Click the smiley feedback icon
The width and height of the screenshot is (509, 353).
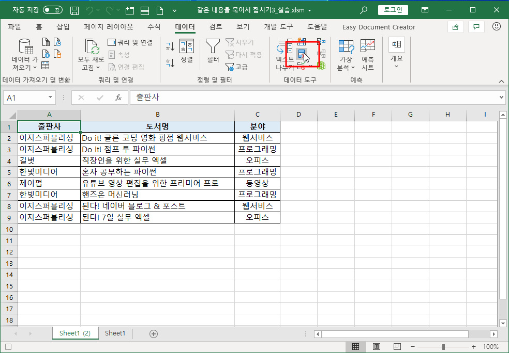point(497,26)
